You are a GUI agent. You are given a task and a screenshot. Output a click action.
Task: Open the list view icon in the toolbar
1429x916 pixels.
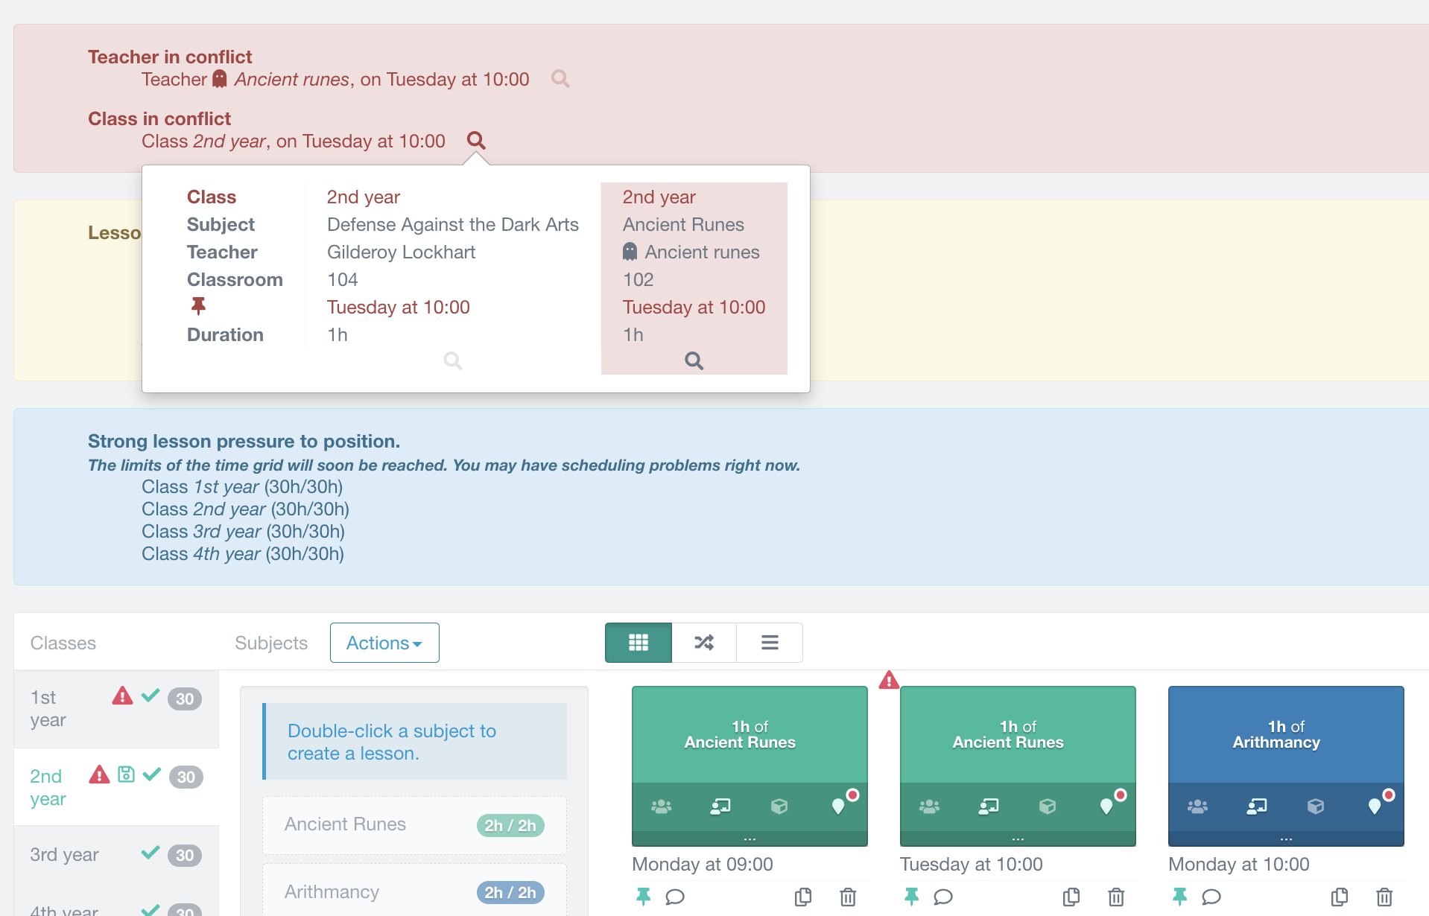pos(769,642)
